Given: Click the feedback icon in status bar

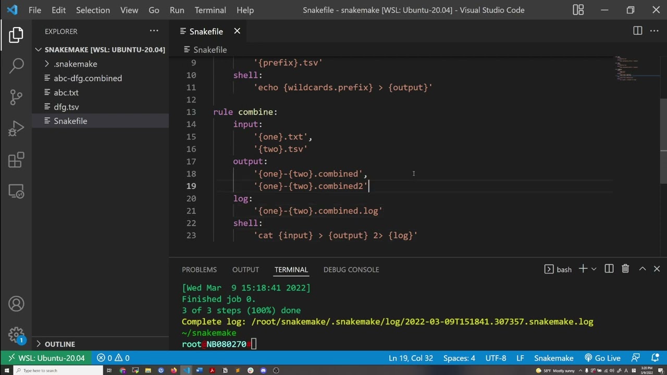Looking at the screenshot, I should pos(636,358).
